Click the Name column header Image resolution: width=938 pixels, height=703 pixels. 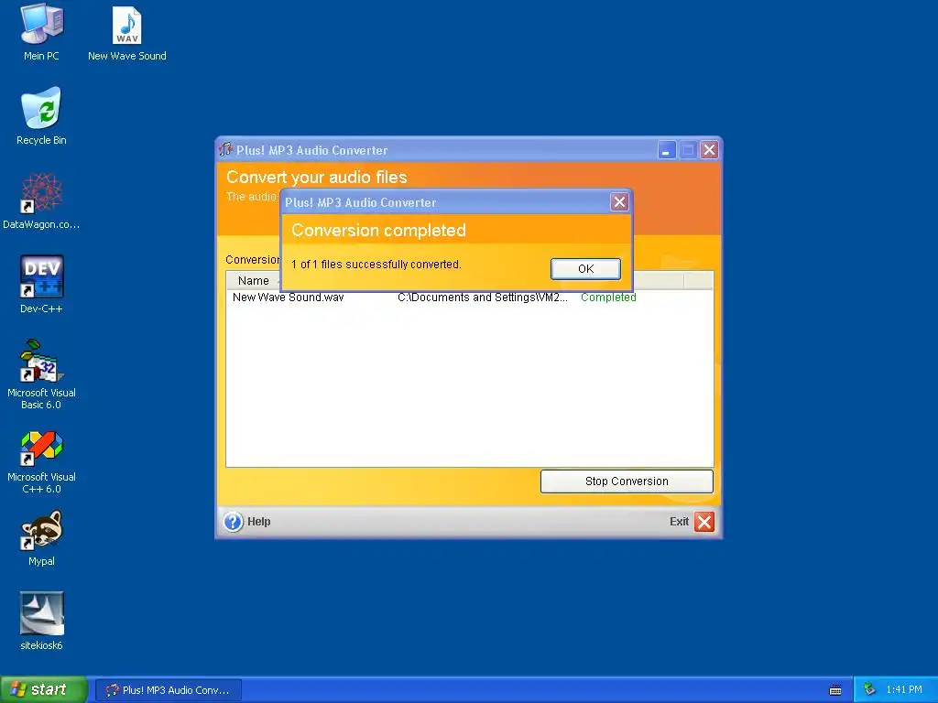point(254,281)
